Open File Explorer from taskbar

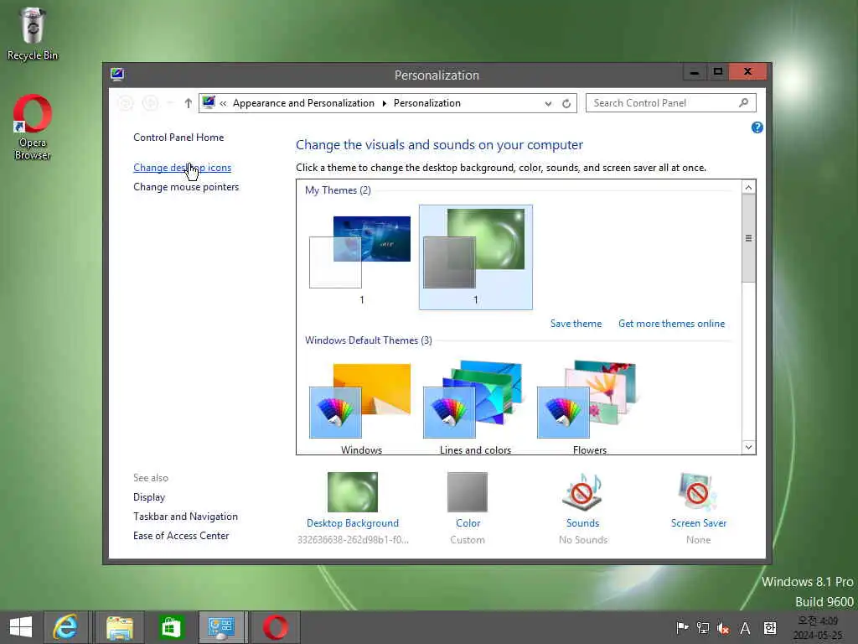pyautogui.click(x=120, y=627)
